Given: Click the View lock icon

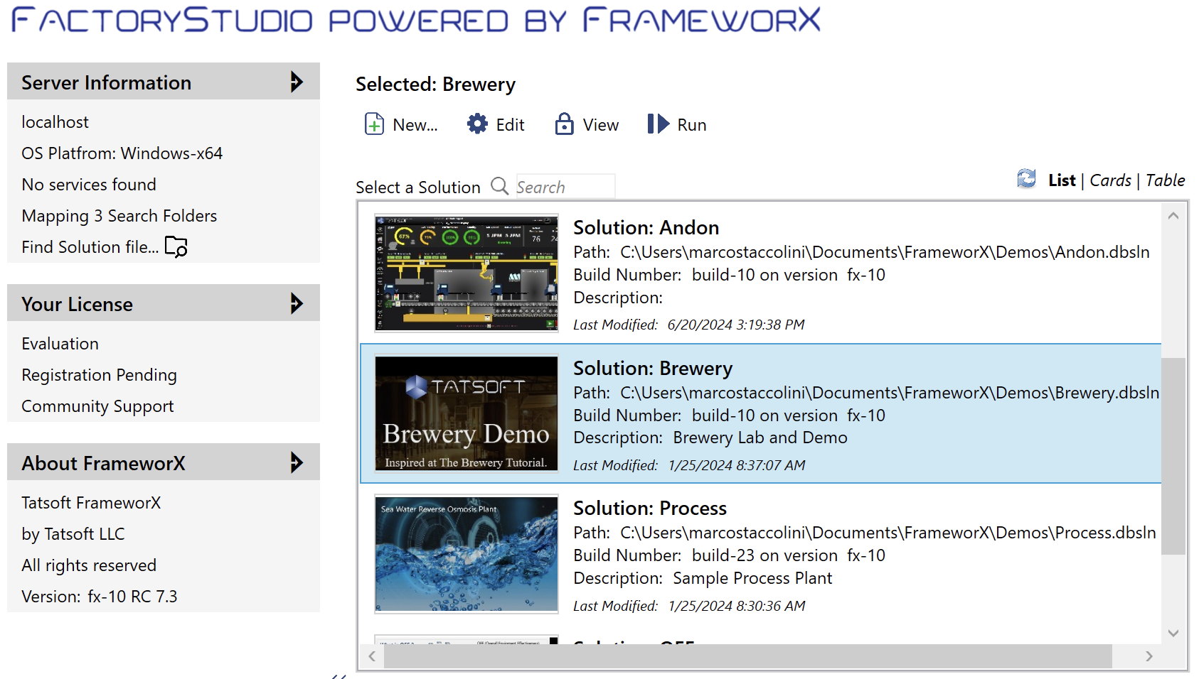Looking at the screenshot, I should pos(565,124).
